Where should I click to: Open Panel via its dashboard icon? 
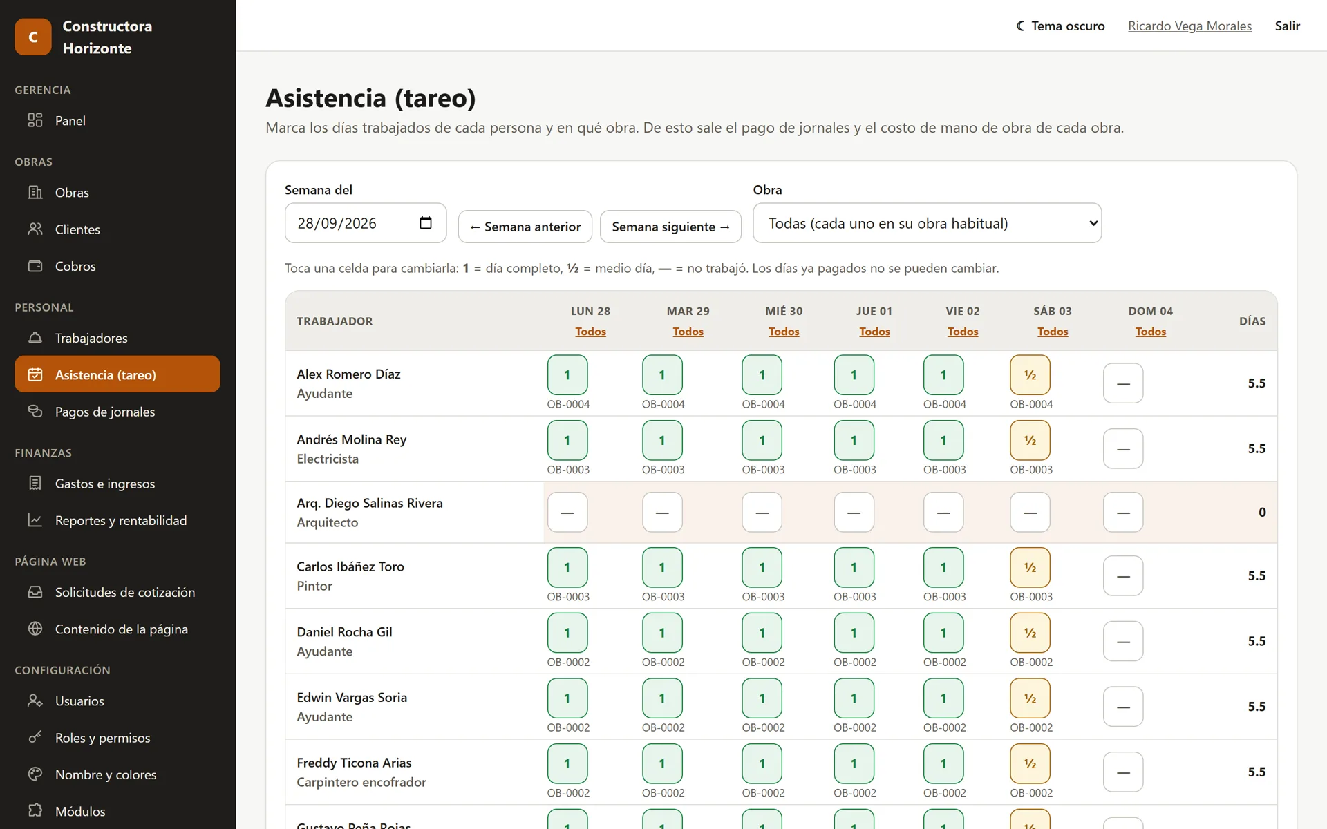click(35, 120)
